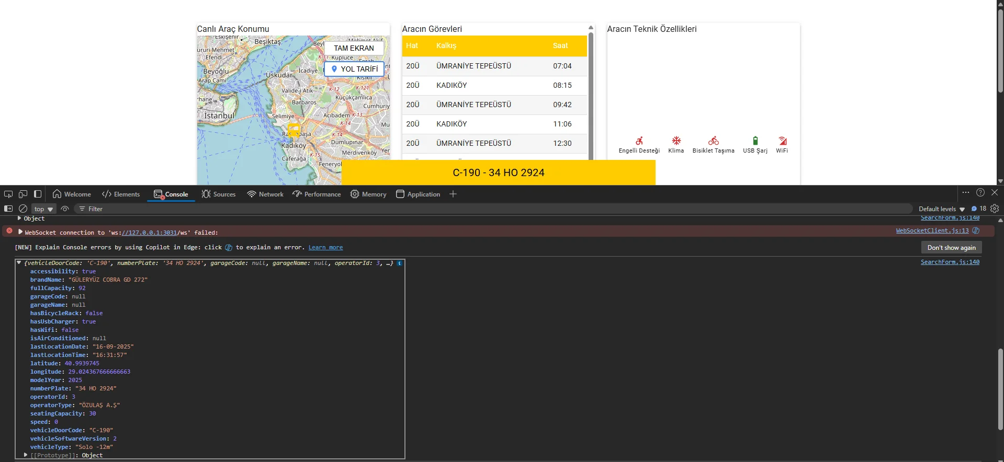Screen dimensions: 1004x462
Task: Toggle the console sidebar panel
Action: tap(8, 209)
